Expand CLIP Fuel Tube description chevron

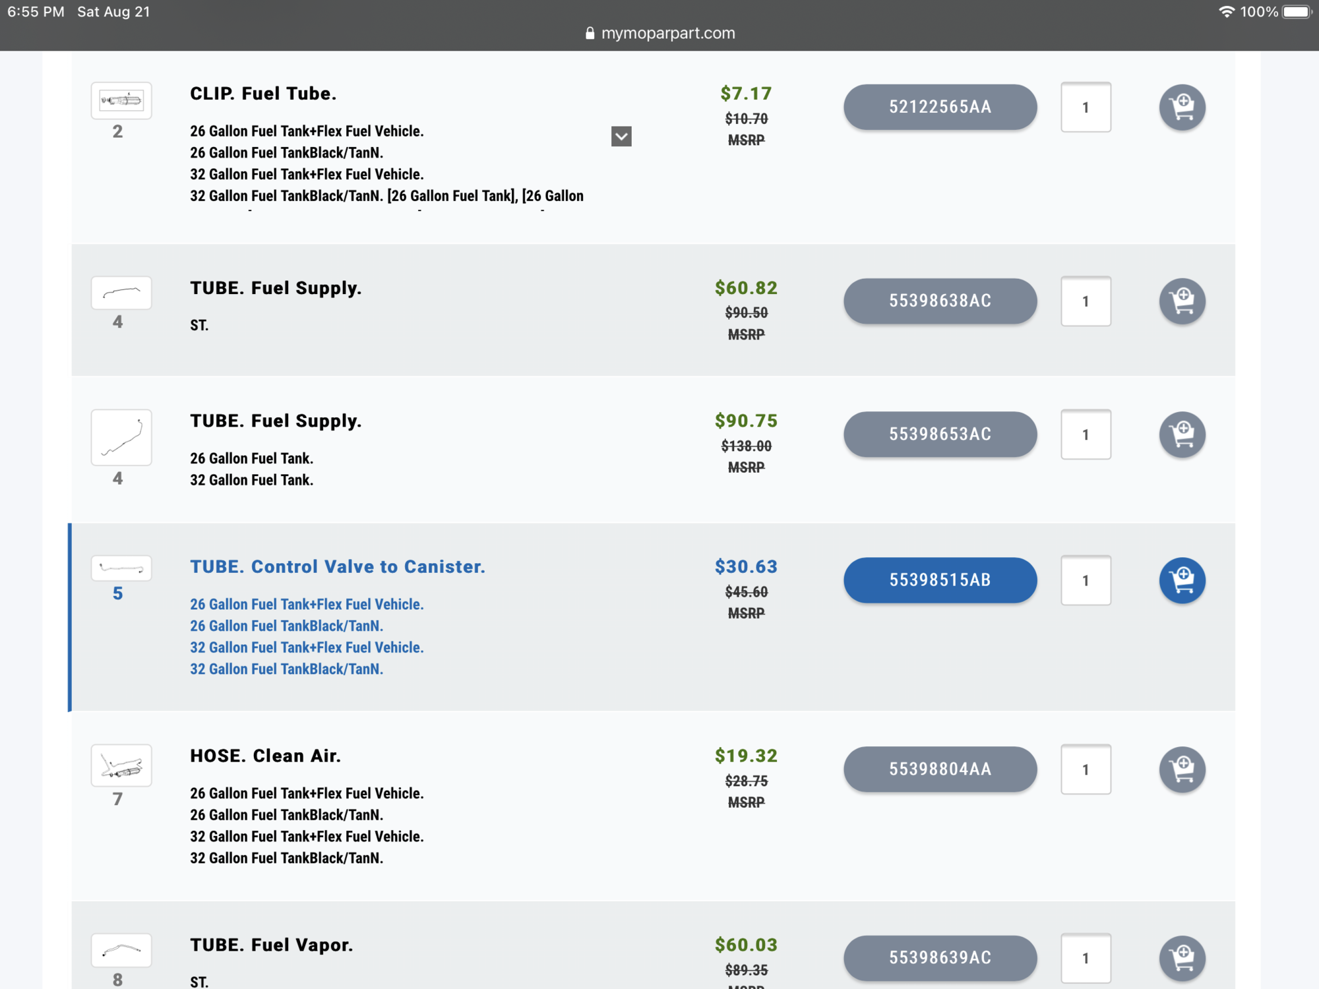tap(621, 136)
